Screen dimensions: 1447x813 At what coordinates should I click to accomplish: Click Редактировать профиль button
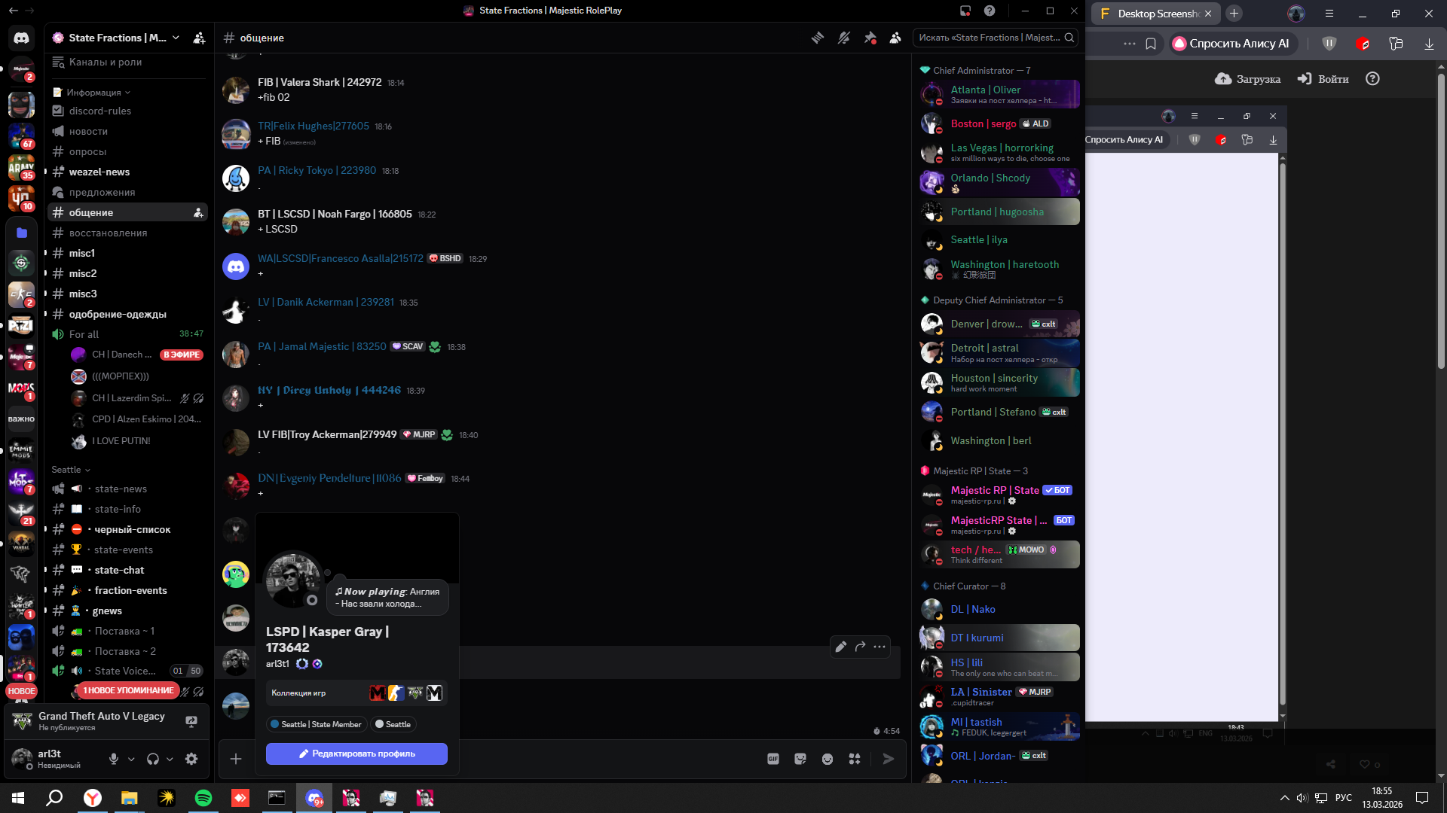tap(356, 754)
